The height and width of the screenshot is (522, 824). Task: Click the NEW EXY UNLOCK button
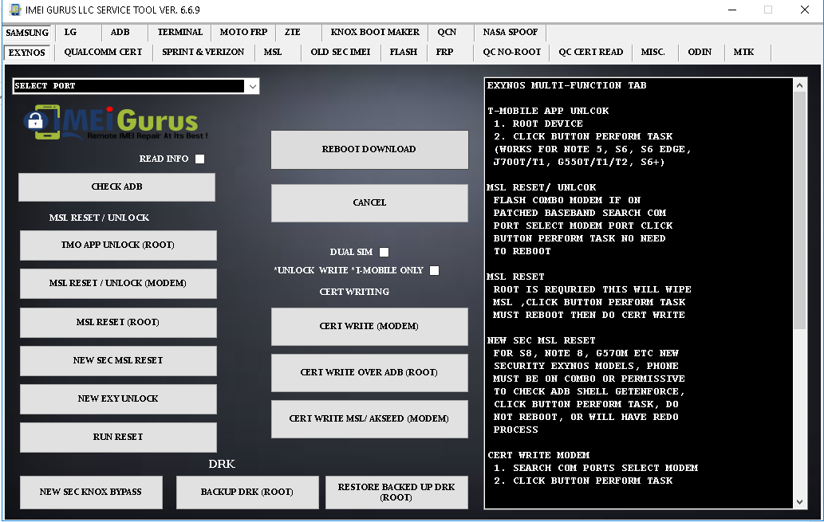(118, 399)
